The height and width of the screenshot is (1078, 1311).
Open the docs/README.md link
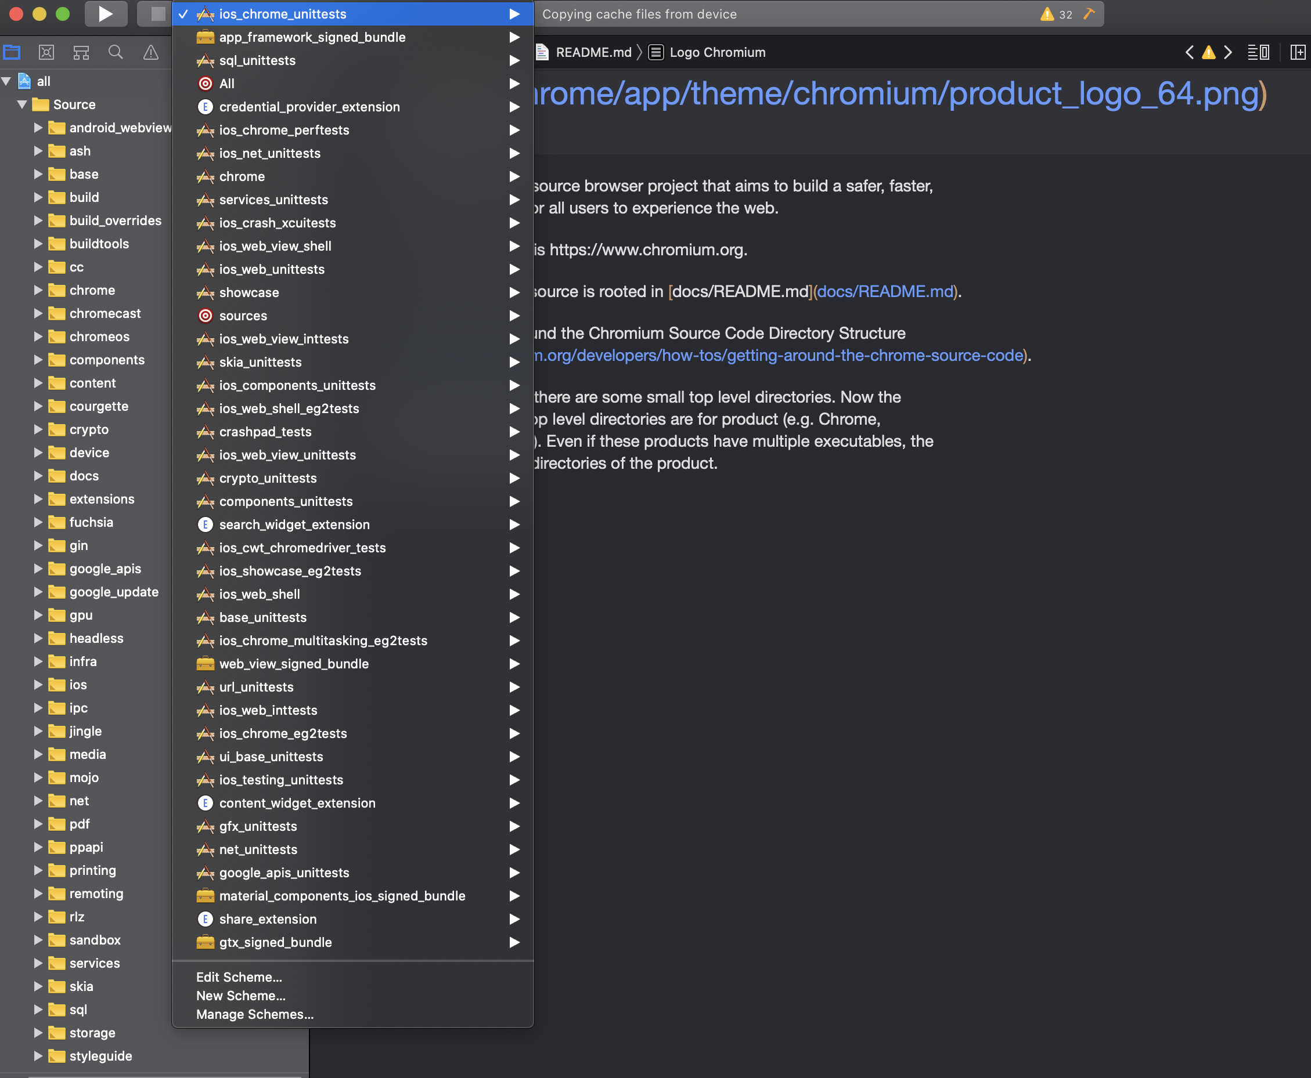(x=885, y=291)
